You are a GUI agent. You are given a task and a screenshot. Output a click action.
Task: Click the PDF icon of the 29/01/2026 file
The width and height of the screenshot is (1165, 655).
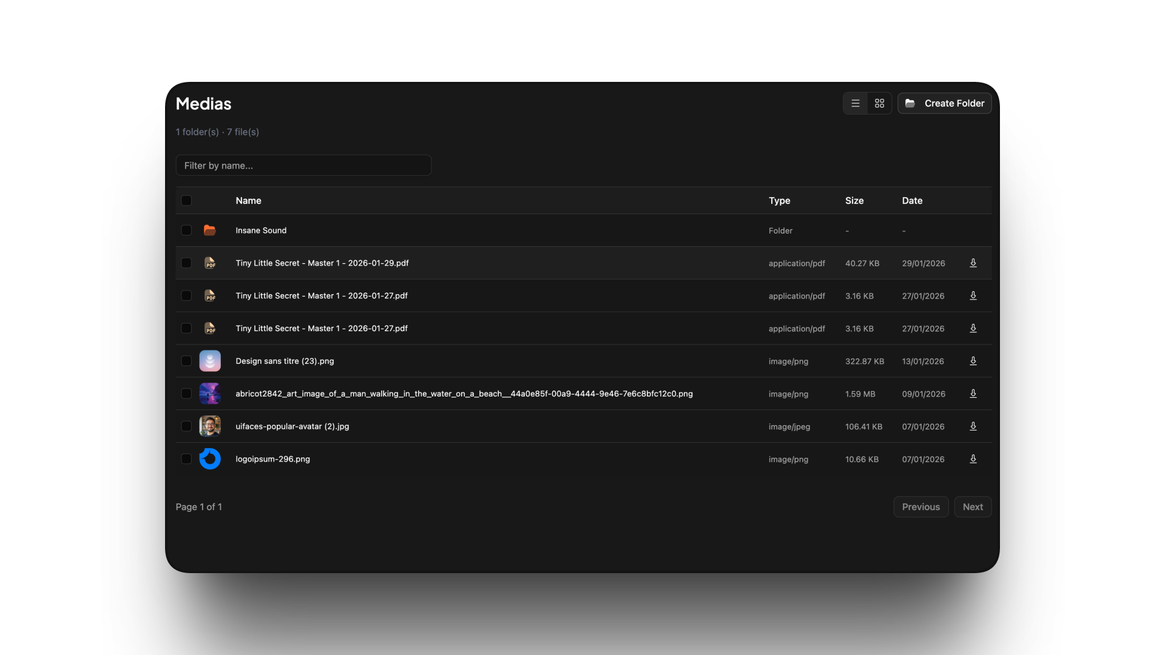[210, 263]
